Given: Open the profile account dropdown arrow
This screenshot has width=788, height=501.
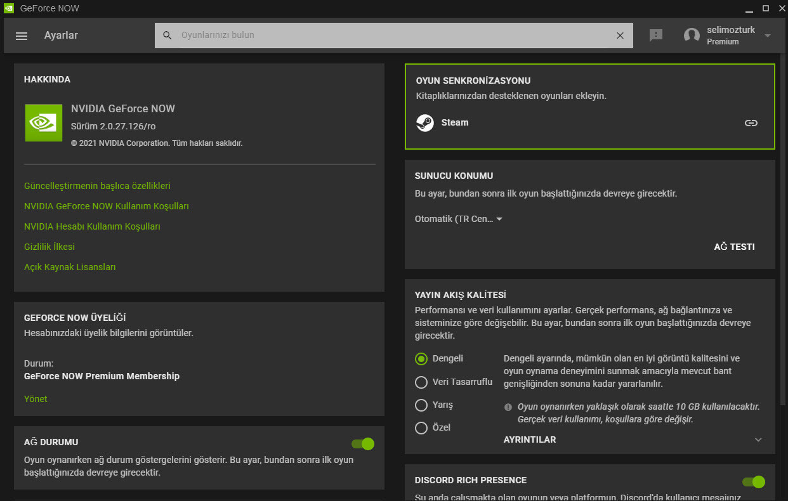Looking at the screenshot, I should pyautogui.click(x=767, y=36).
